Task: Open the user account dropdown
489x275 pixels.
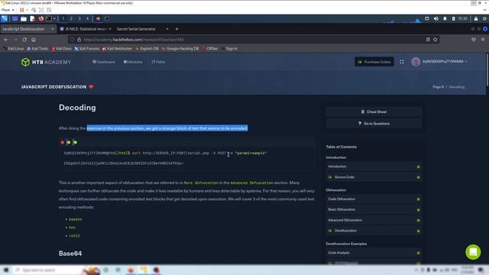Action: [439, 62]
